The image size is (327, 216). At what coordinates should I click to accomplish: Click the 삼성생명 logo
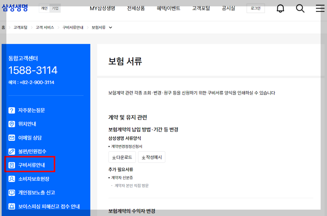point(15,8)
